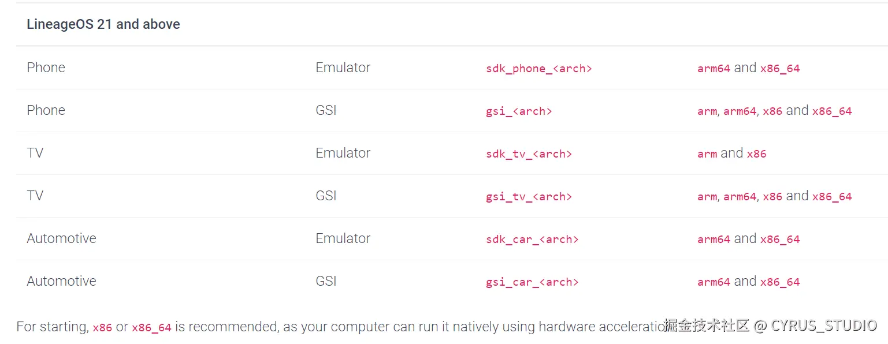The height and width of the screenshot is (344, 888).
Task: Click "Automotive" in the gsi_car row
Action: (x=61, y=281)
